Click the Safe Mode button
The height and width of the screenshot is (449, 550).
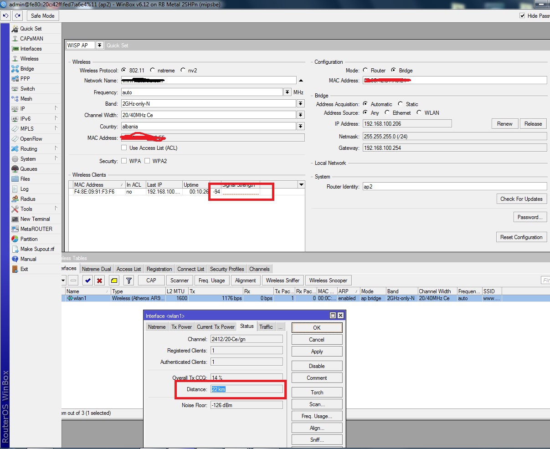pyautogui.click(x=42, y=16)
